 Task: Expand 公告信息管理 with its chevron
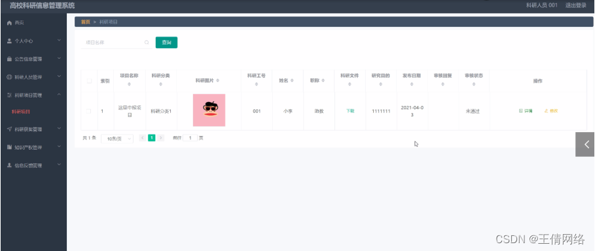tap(59, 58)
